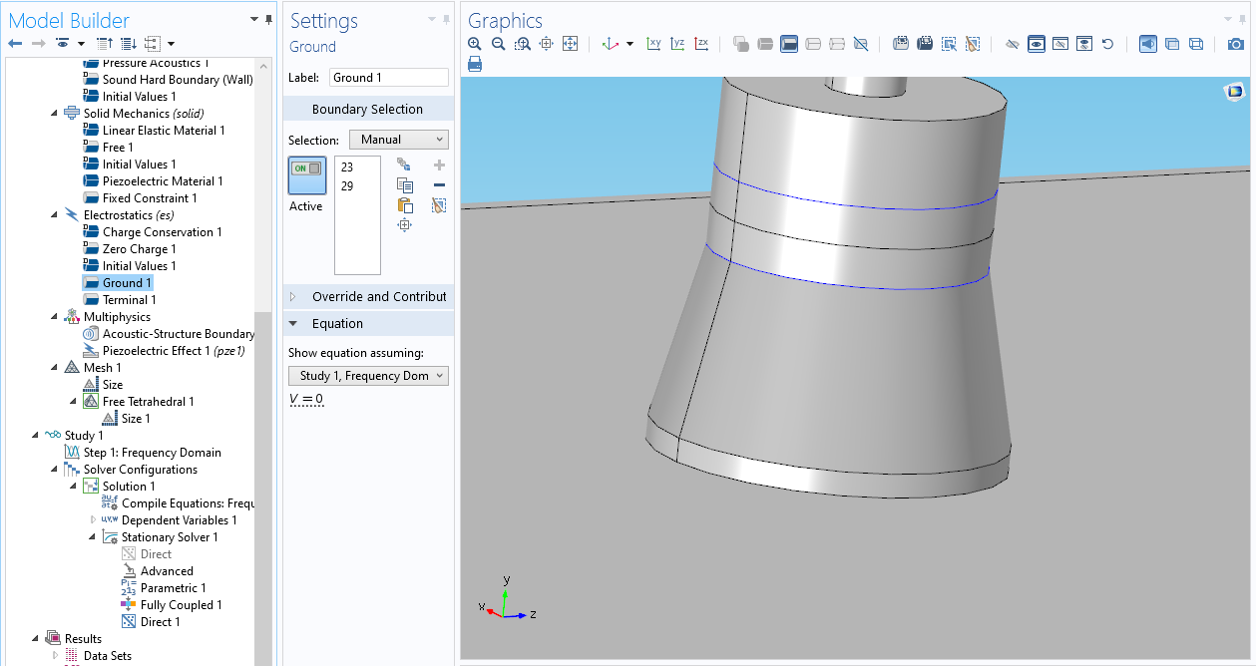Take a snapshot with the camera icon

pos(1235,44)
